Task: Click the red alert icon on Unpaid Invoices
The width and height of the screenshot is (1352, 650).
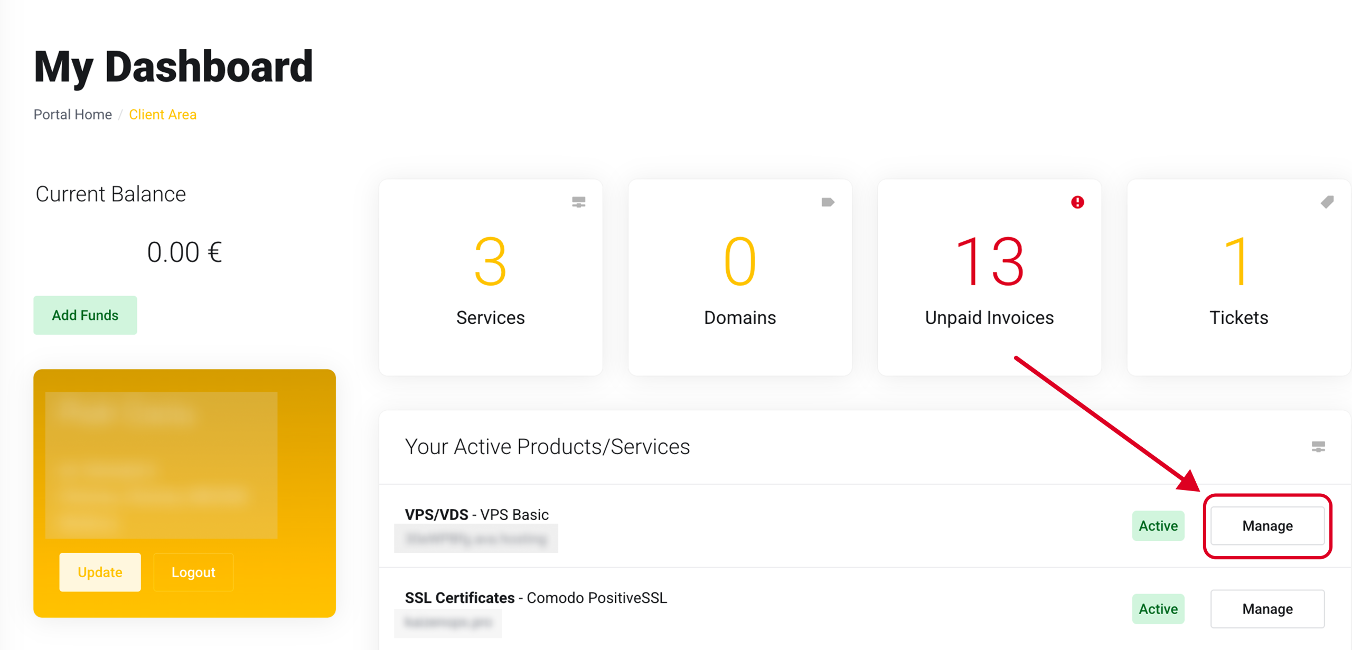Action: pos(1077,202)
